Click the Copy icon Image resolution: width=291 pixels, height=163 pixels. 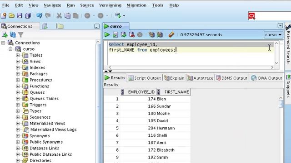pyautogui.click(x=67, y=15)
